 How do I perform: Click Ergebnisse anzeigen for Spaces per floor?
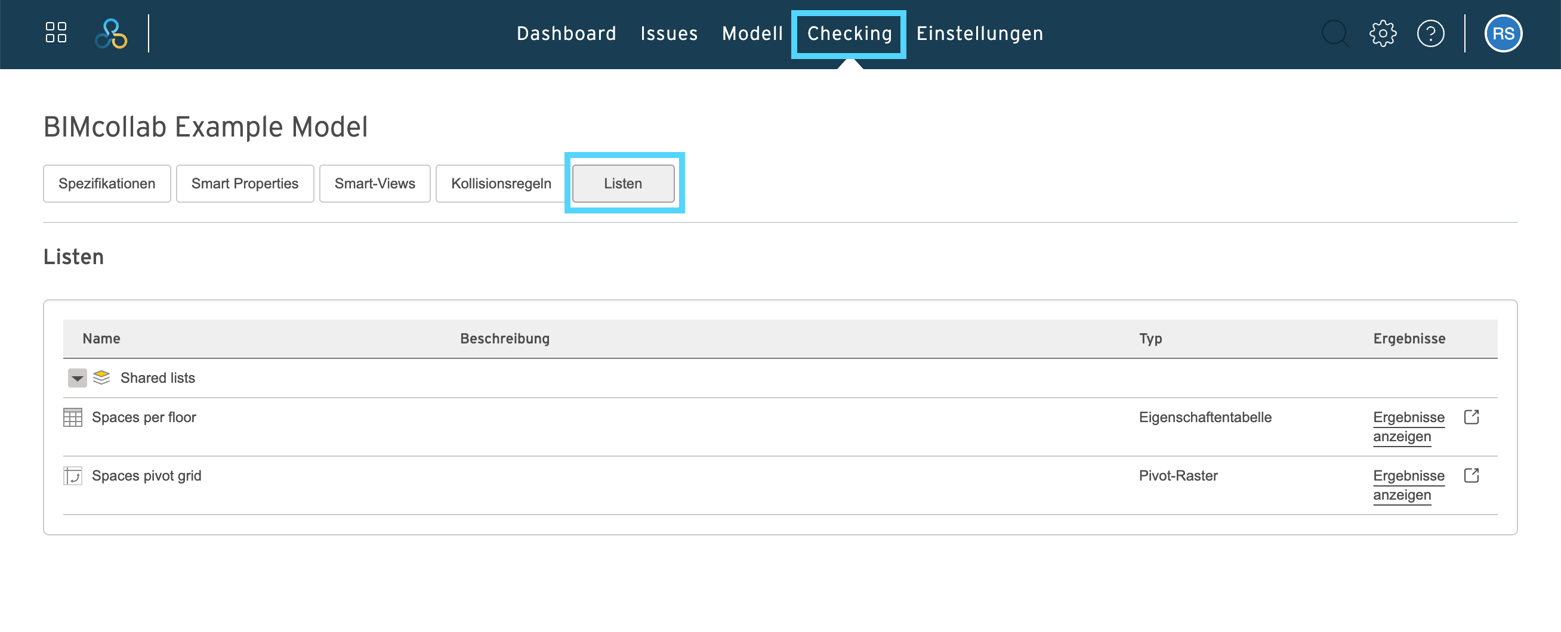[1408, 427]
